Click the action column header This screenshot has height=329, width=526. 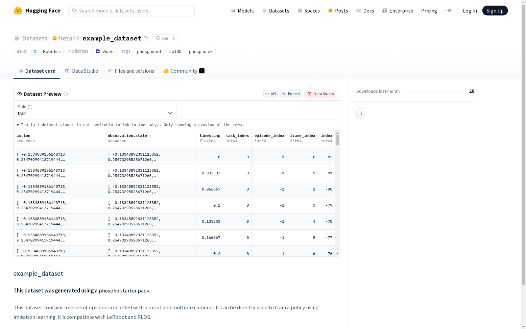coord(60,139)
